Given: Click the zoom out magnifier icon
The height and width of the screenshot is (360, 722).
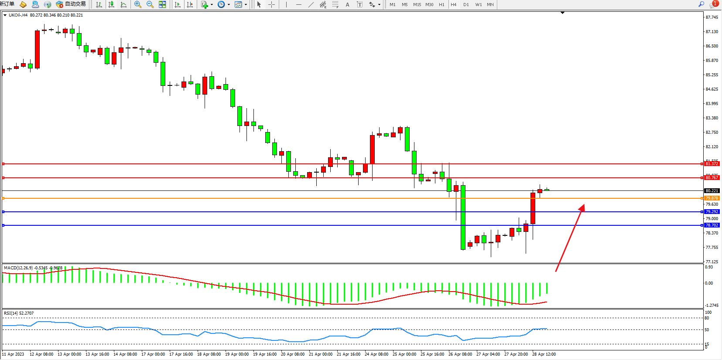Looking at the screenshot, I should coord(150,4).
